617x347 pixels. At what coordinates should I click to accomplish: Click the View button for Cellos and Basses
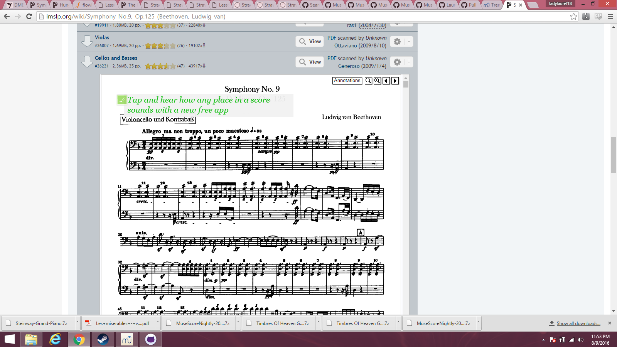[310, 62]
